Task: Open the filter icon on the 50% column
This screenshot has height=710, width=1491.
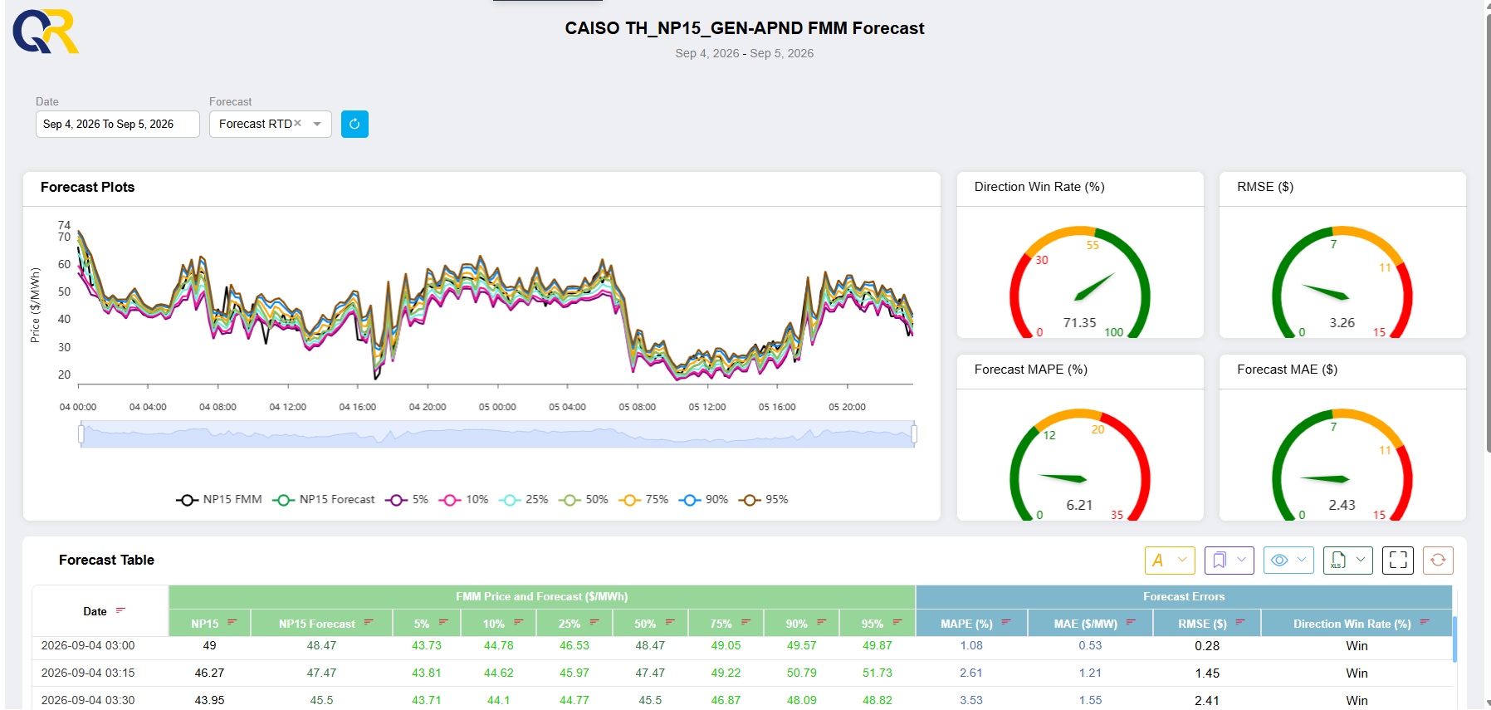Action: [x=670, y=622]
